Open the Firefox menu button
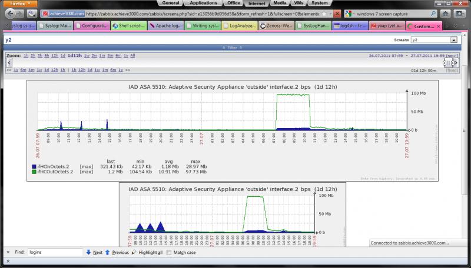The image size is (471, 268). (x=20, y=4)
